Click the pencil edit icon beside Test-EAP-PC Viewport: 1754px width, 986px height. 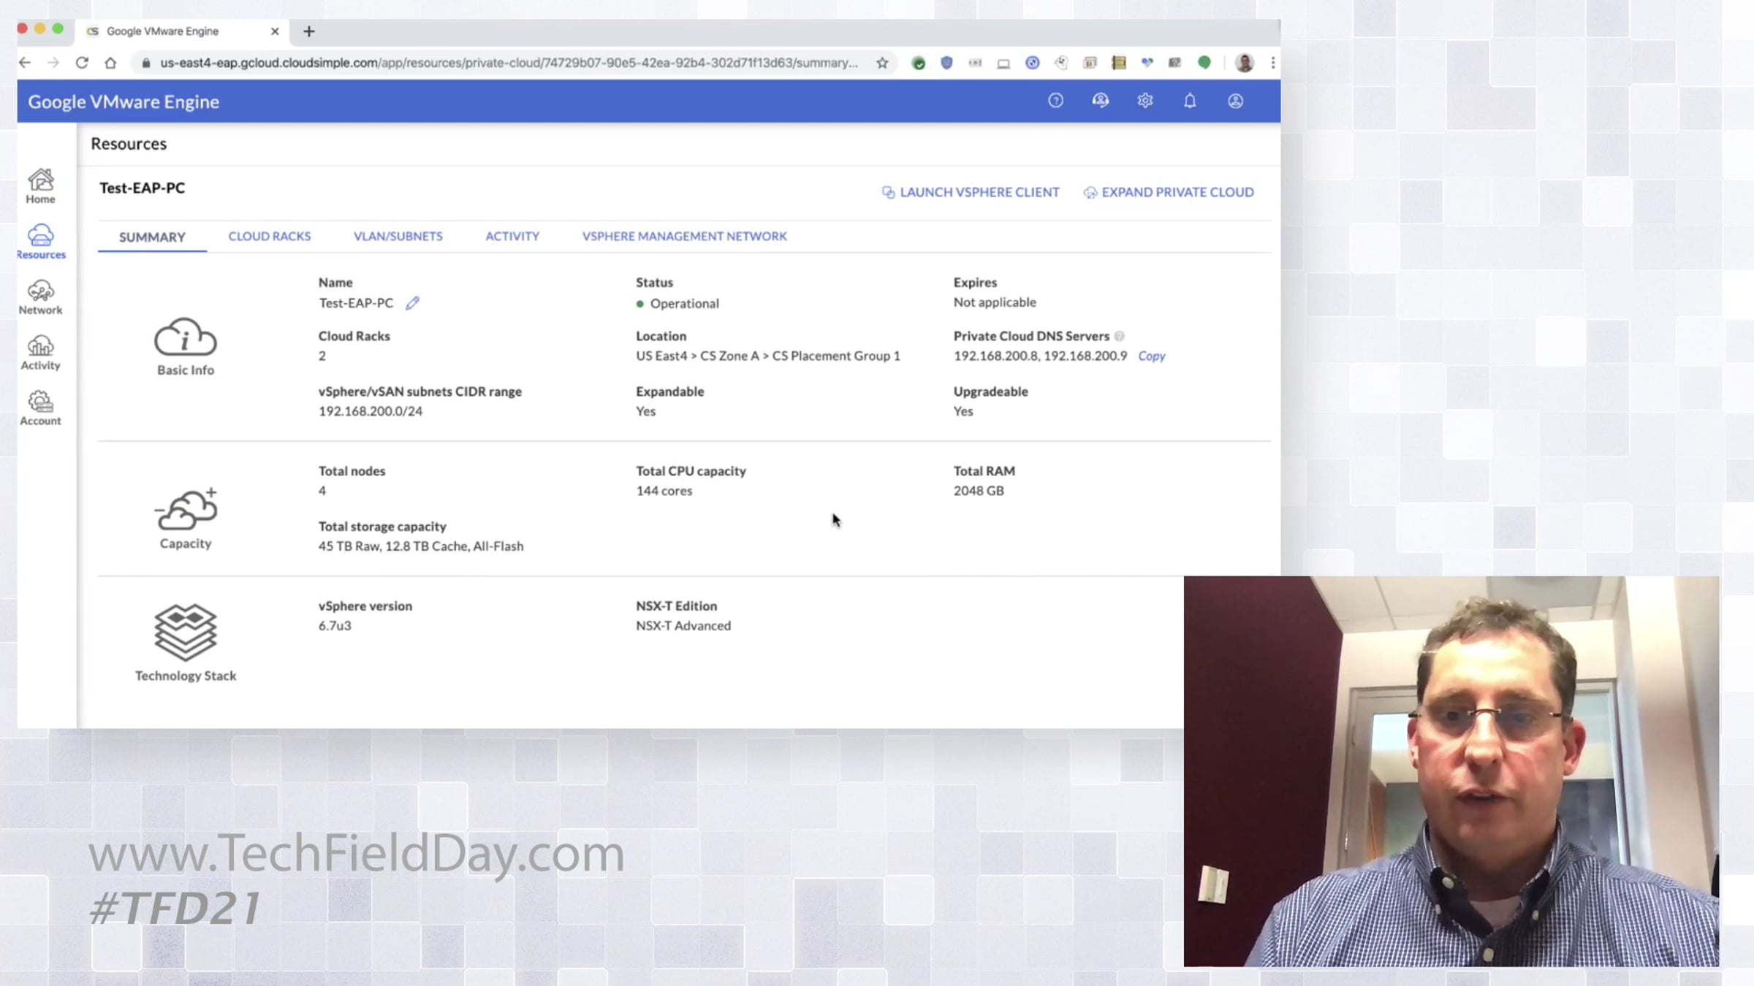point(412,302)
